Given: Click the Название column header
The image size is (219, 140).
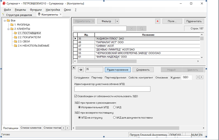Looking at the screenshot, I should pos(148,35).
